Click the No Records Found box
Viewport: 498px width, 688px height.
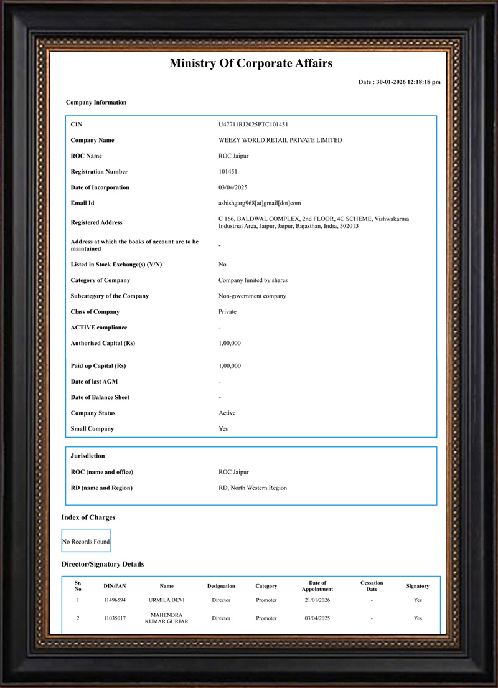86,542
